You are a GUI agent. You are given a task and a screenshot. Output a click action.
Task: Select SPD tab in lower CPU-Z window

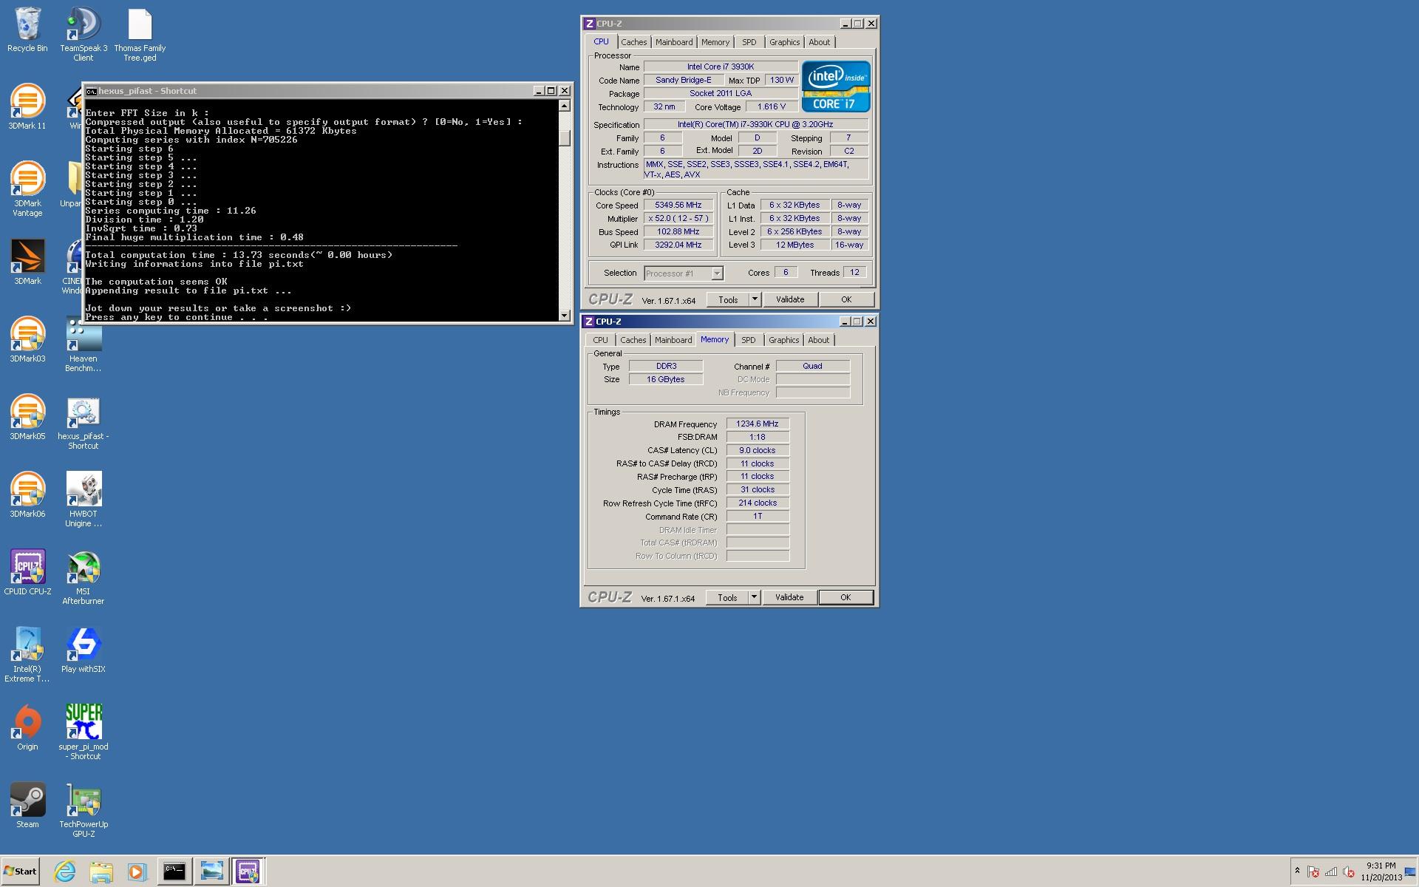(749, 340)
